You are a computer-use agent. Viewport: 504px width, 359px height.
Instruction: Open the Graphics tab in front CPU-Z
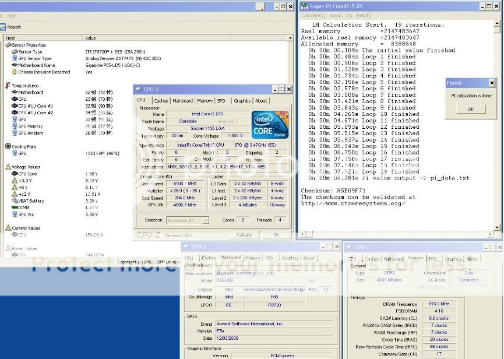pos(242,101)
